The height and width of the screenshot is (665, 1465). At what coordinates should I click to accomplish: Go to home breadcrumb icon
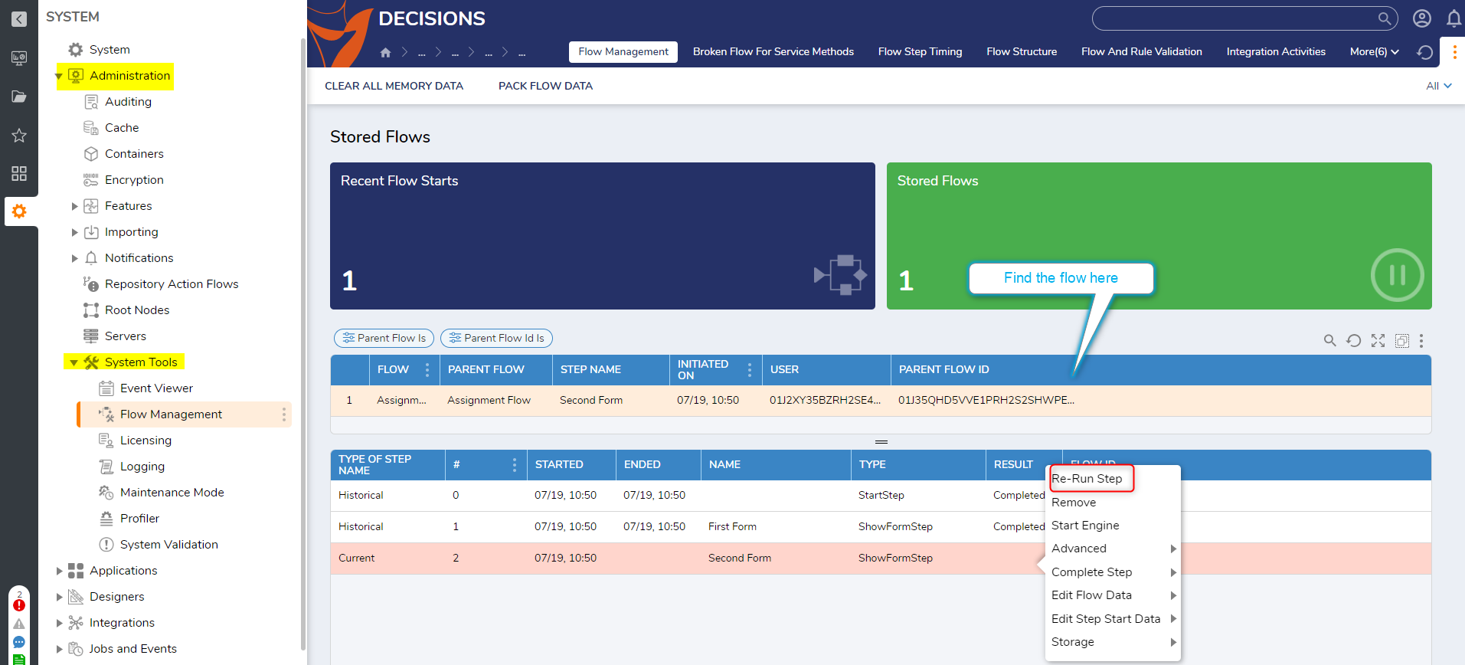(385, 52)
